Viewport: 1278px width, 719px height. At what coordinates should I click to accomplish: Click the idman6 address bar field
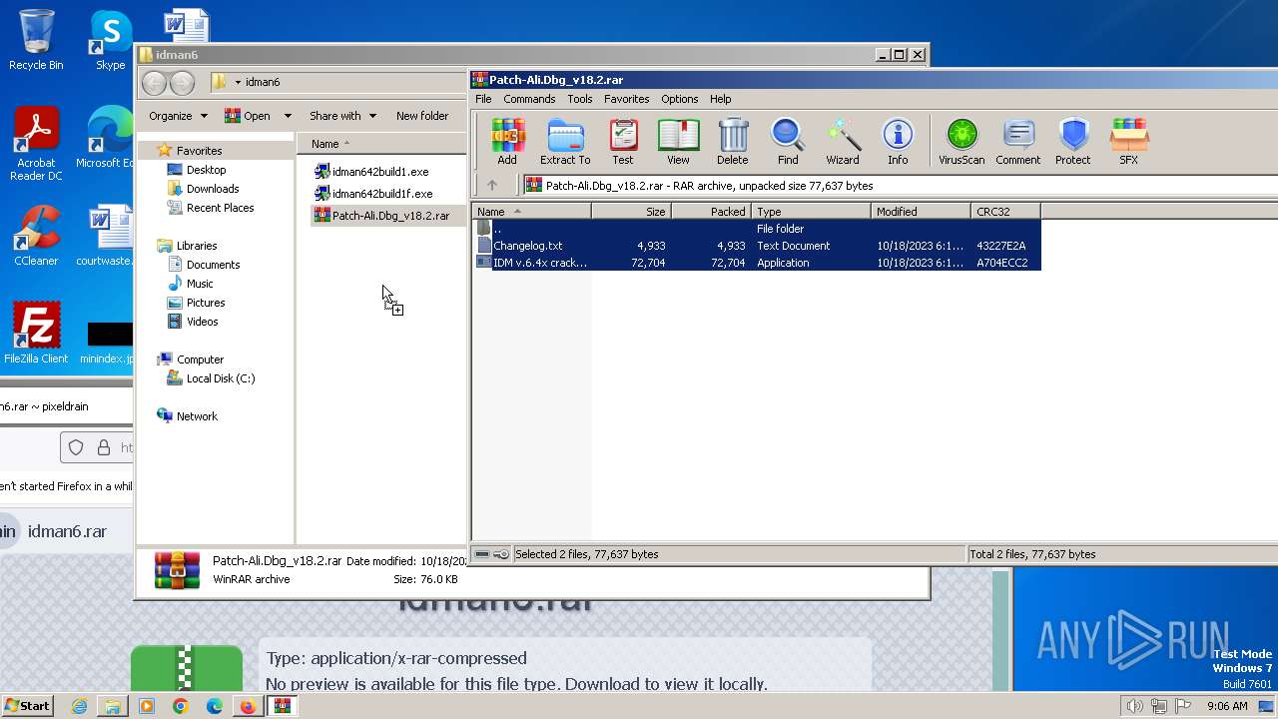pos(339,82)
